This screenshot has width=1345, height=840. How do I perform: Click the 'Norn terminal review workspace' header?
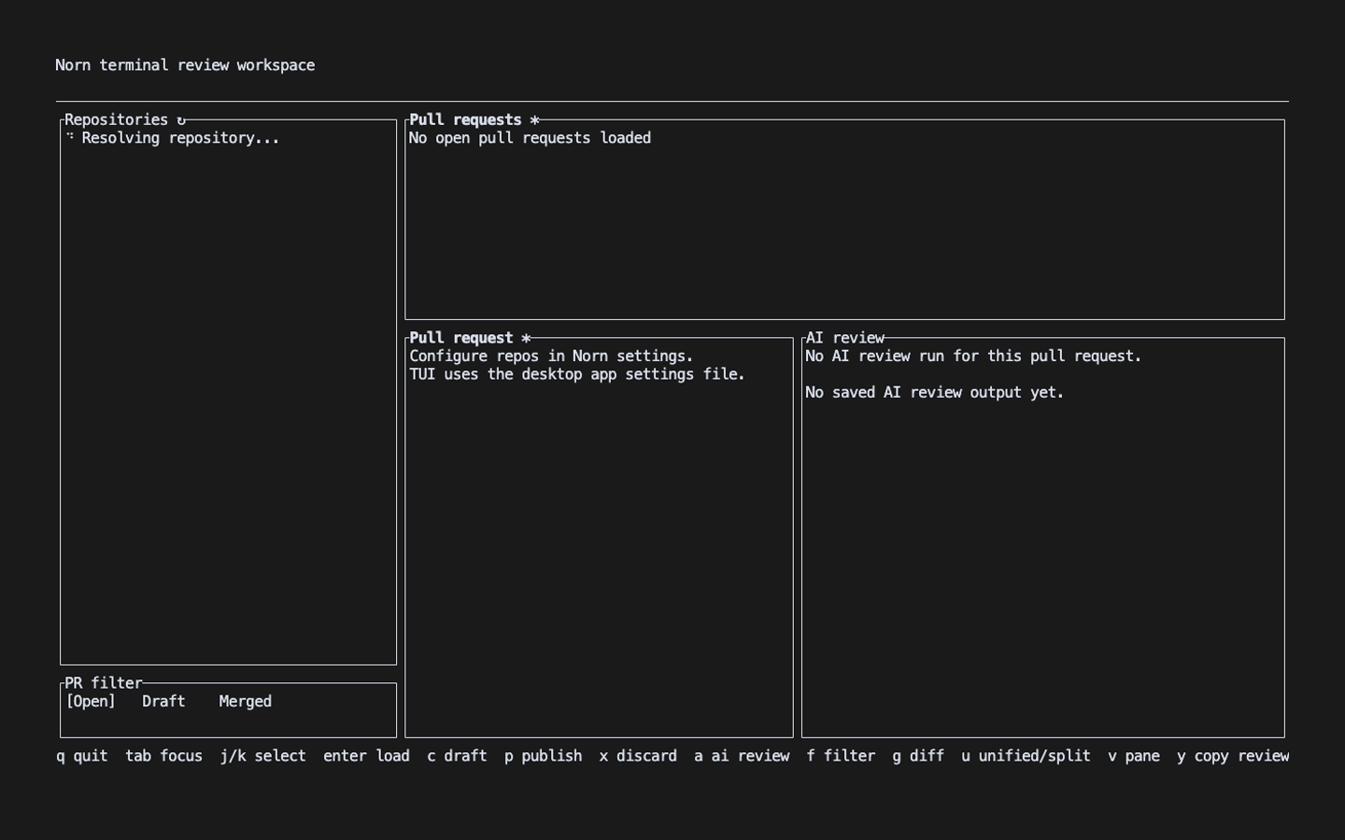(185, 65)
